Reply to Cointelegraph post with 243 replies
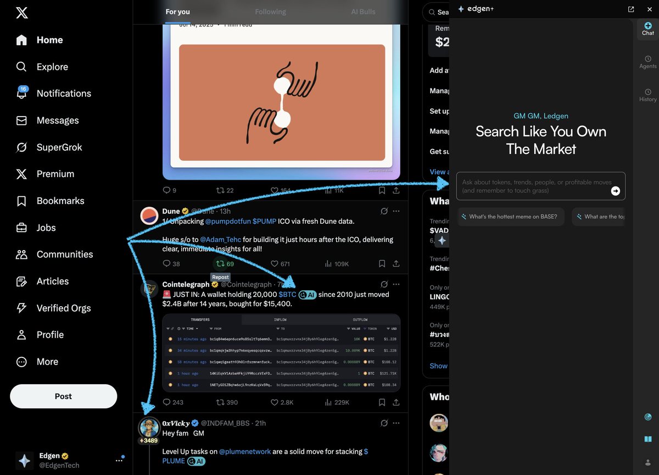 point(173,402)
